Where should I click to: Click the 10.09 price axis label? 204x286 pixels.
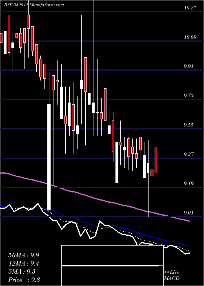[191, 37]
